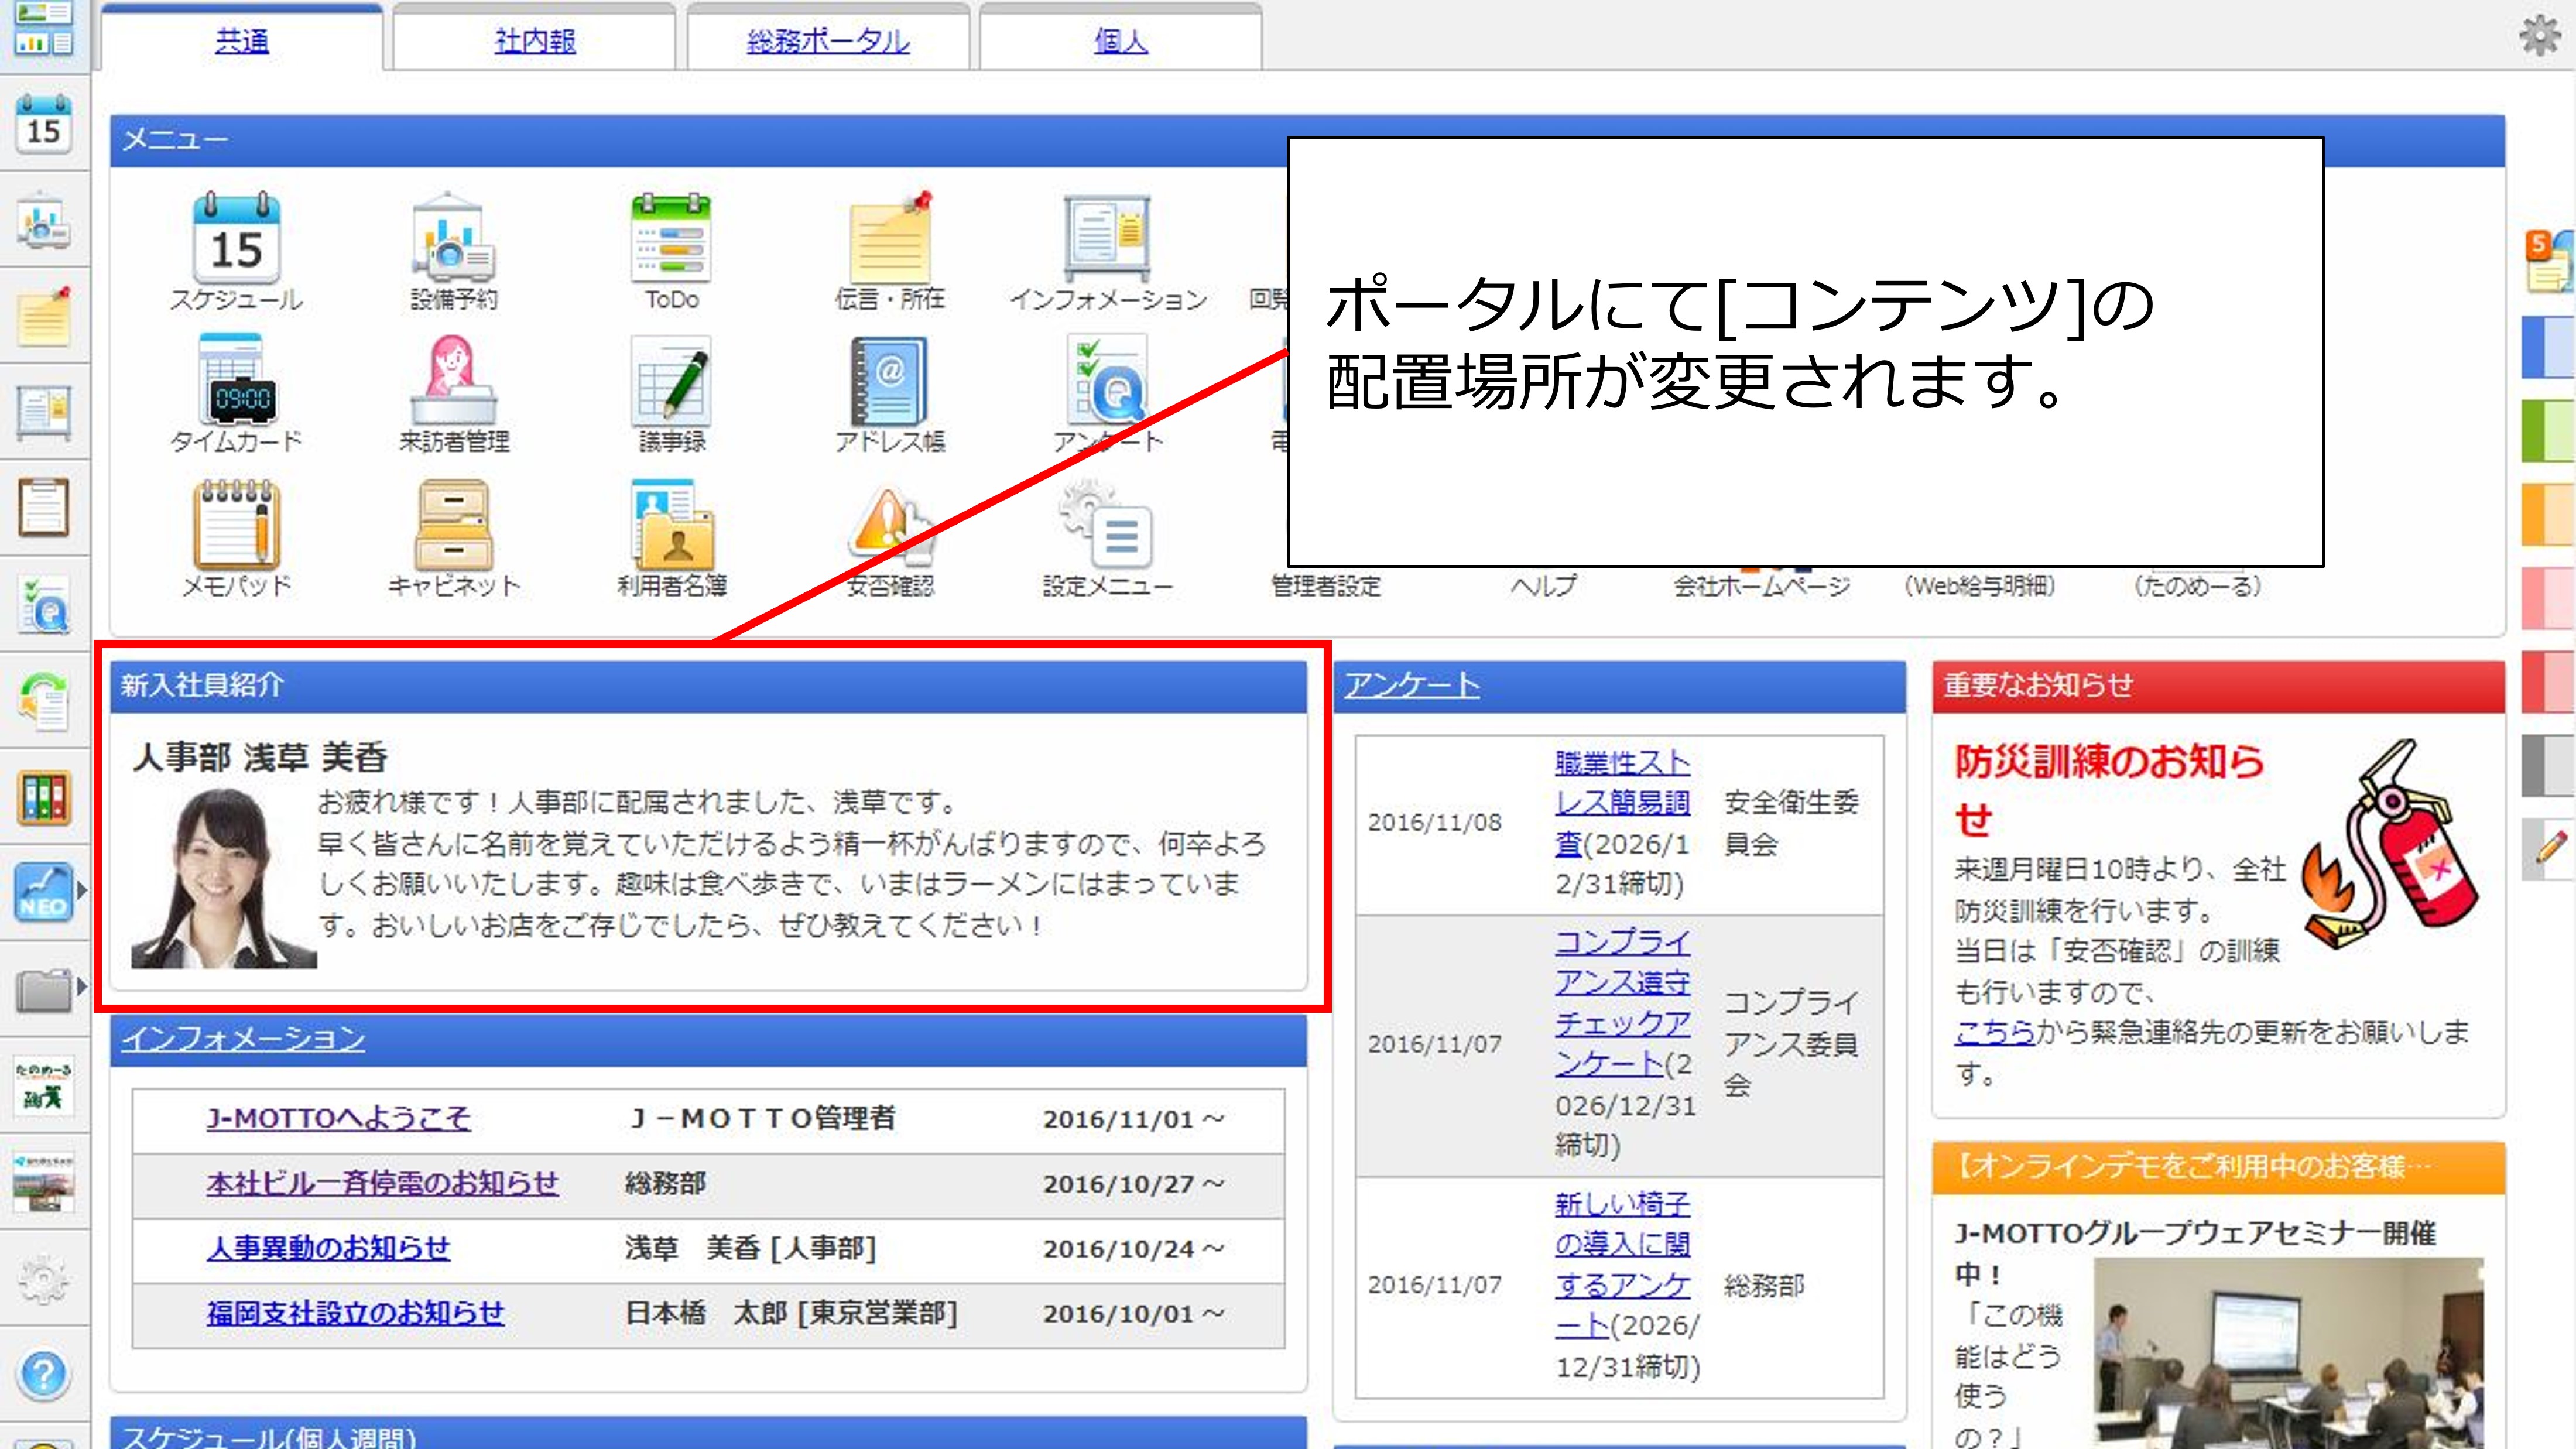Open the 人事異動のお知らせ link

click(328, 1248)
